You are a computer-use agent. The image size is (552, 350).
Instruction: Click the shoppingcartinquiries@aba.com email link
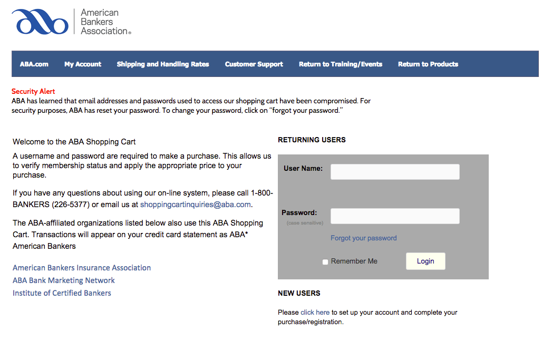[x=196, y=205]
